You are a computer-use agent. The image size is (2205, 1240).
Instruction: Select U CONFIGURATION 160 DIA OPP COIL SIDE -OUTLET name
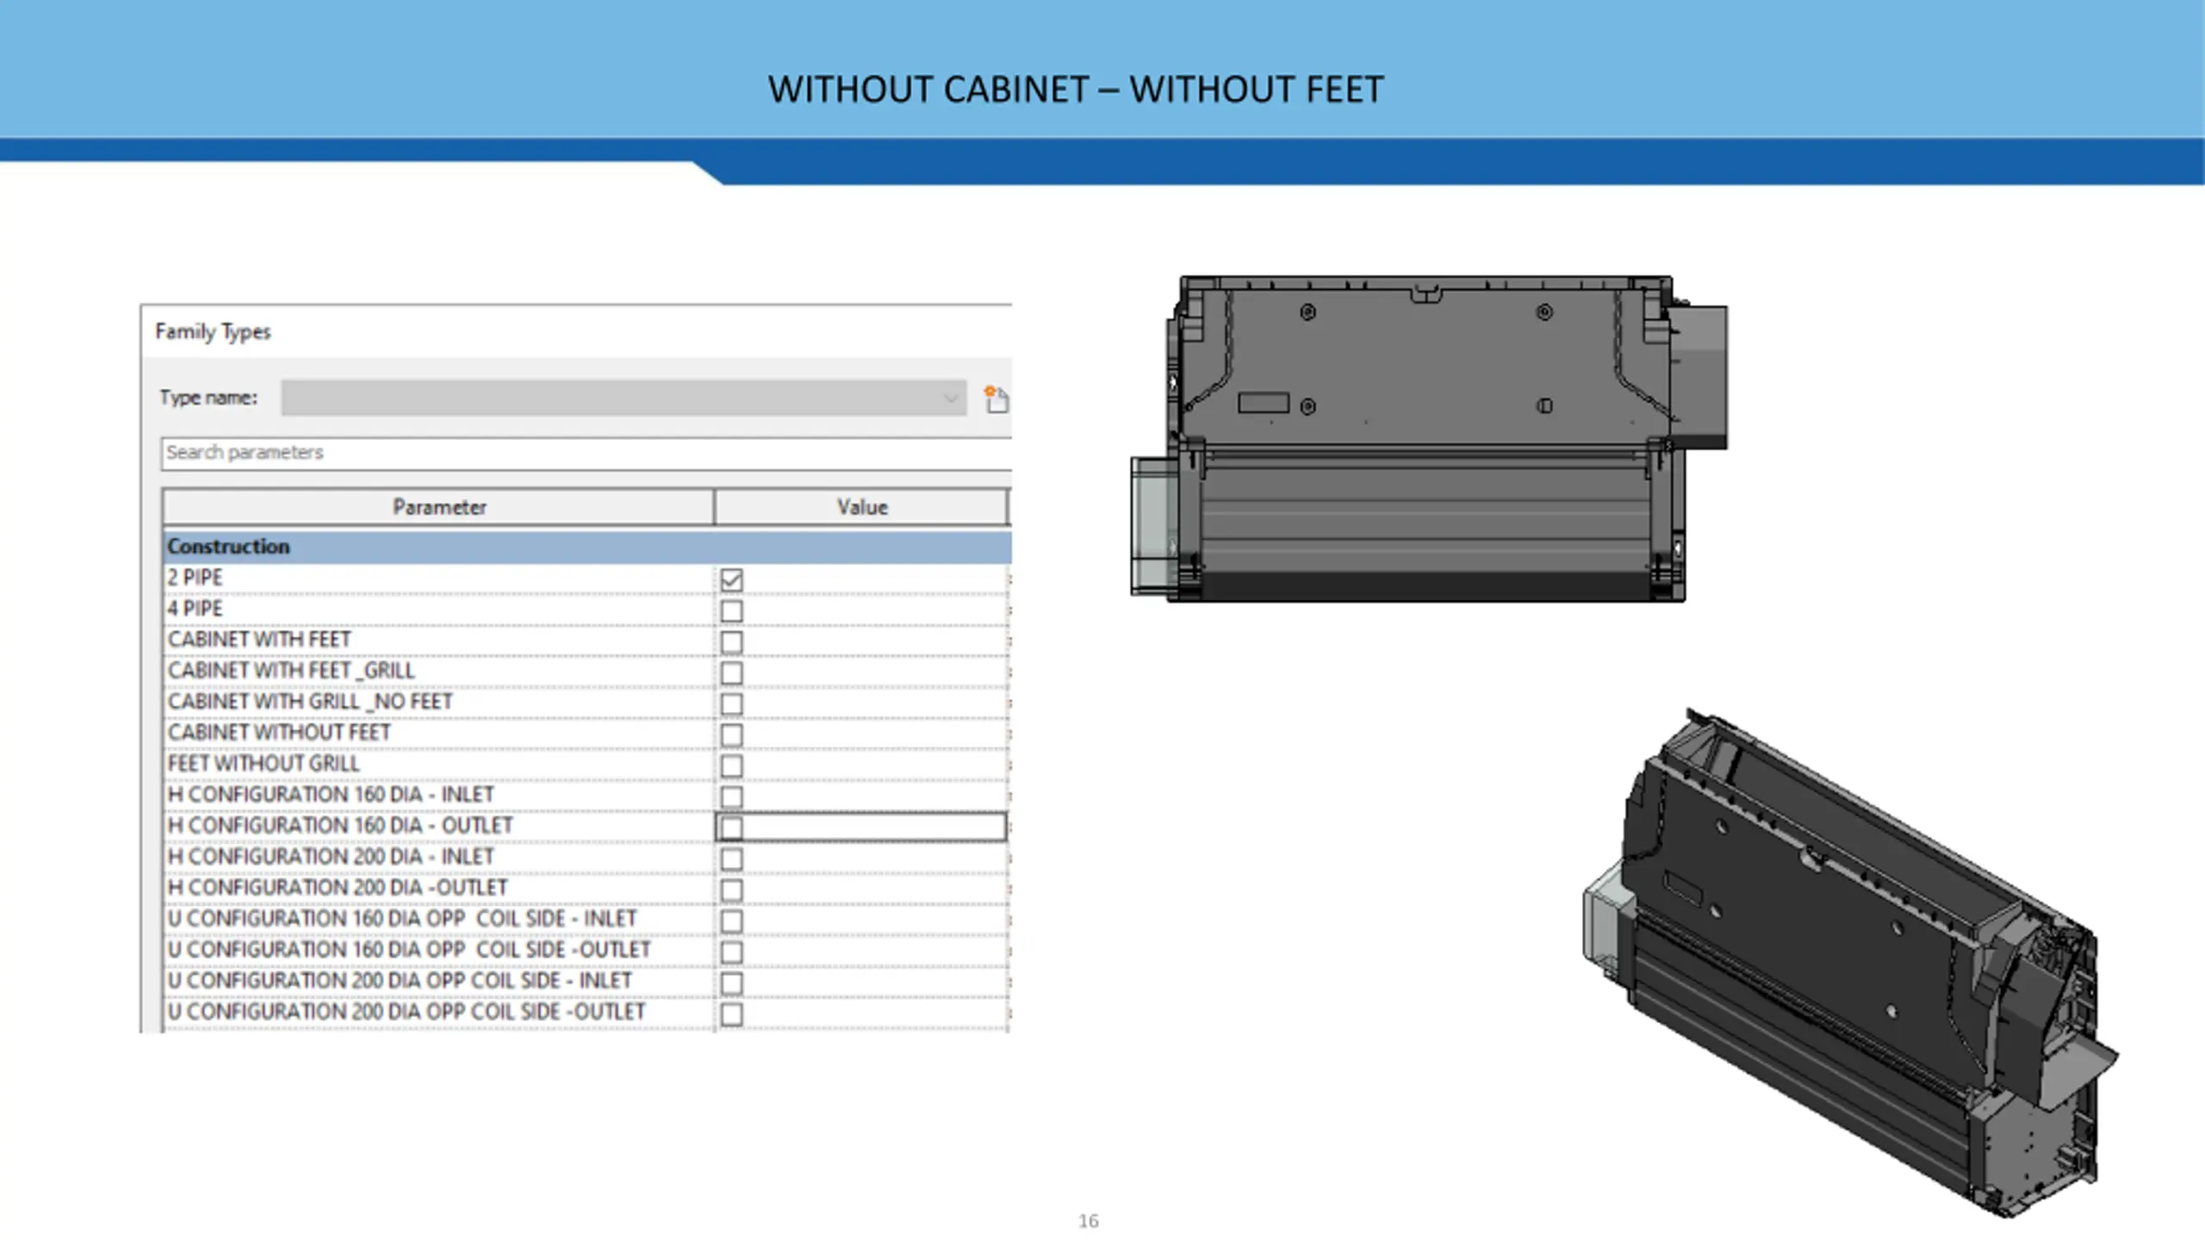[x=409, y=950]
